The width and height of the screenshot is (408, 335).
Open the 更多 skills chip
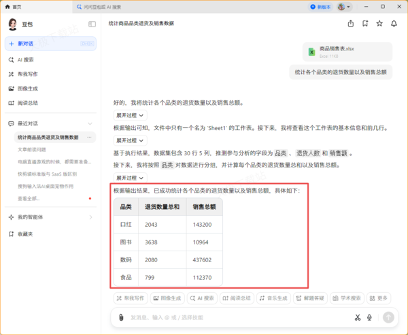tap(379, 298)
